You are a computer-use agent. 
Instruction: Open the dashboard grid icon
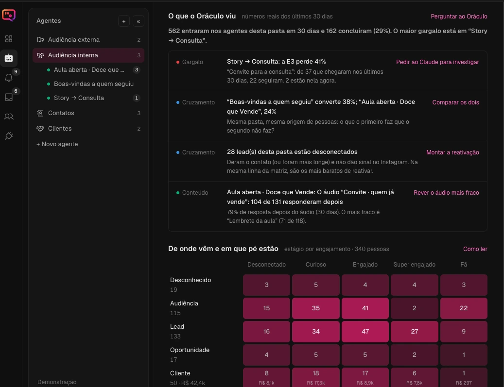click(9, 39)
